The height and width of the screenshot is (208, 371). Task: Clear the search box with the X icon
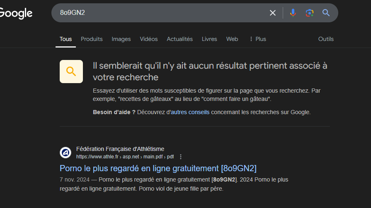273,13
